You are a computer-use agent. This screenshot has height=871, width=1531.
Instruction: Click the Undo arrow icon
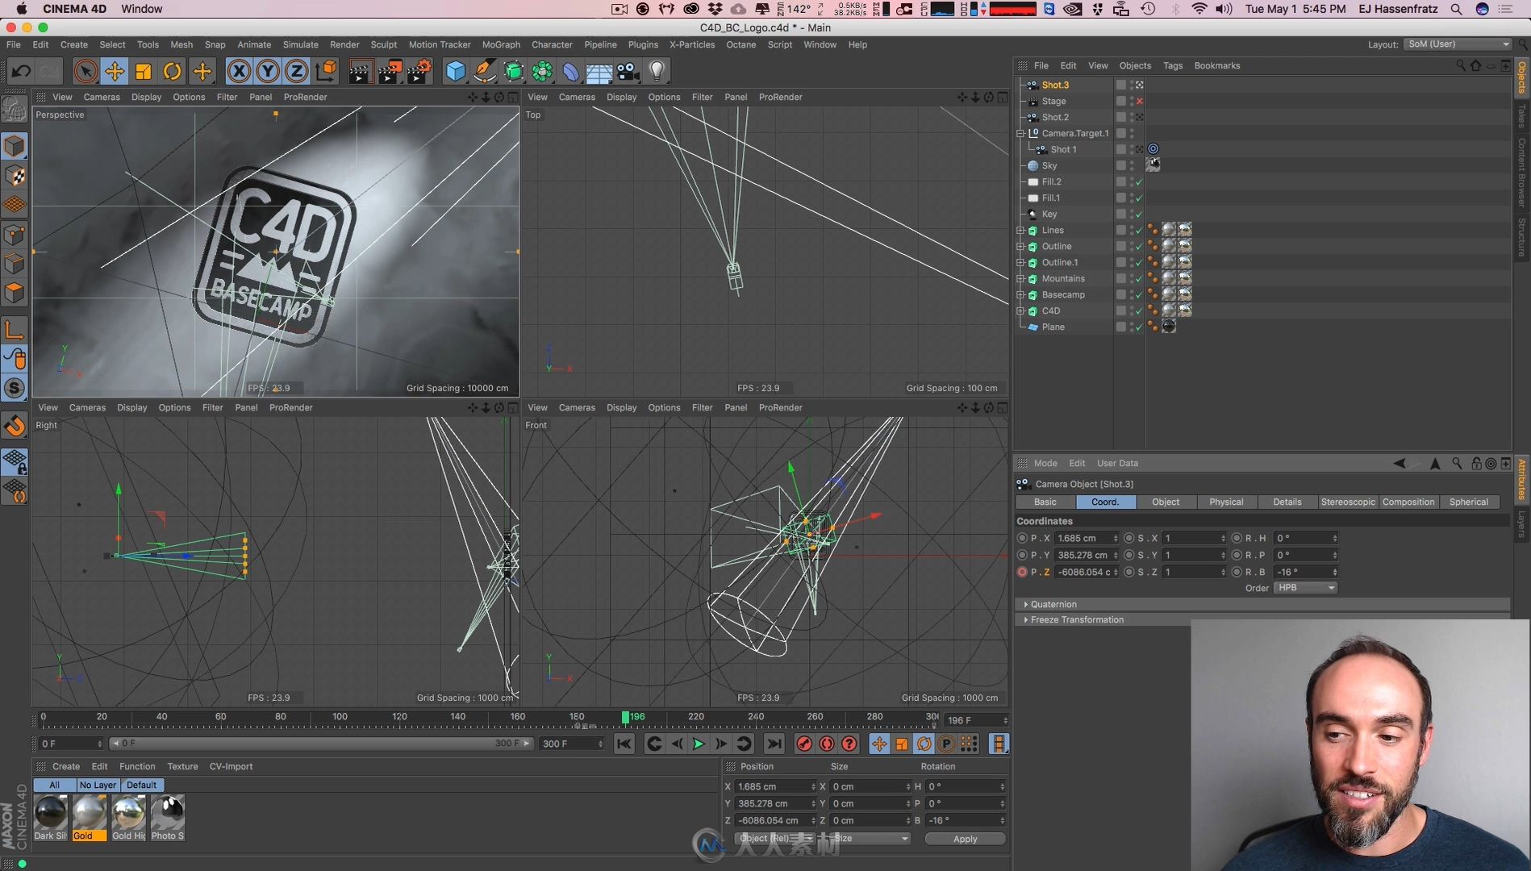[x=20, y=71]
